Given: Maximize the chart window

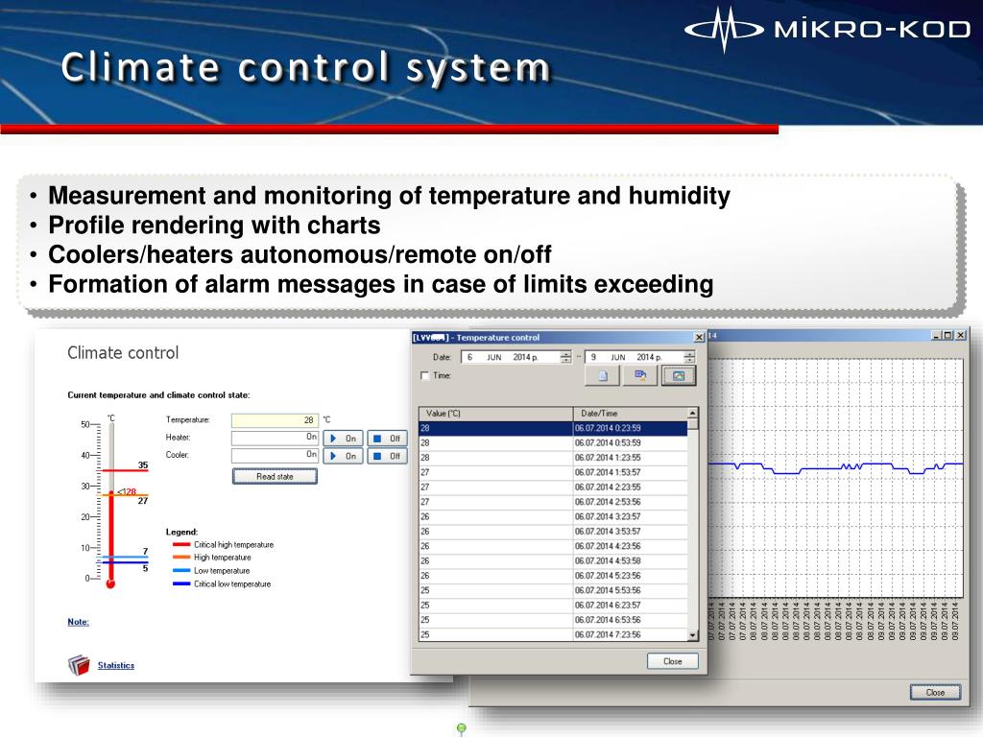Looking at the screenshot, I should coord(947,335).
